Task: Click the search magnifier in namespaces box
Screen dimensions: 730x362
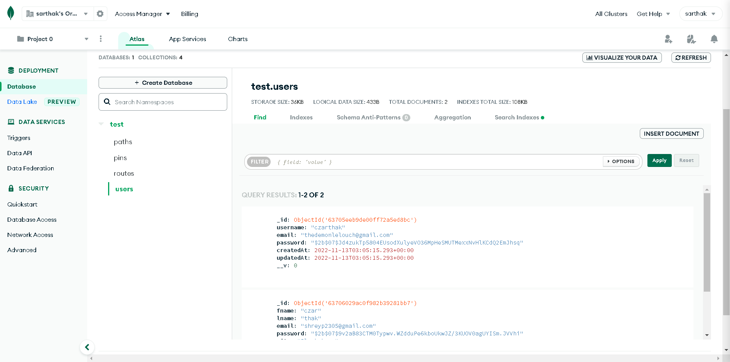Action: tap(107, 102)
